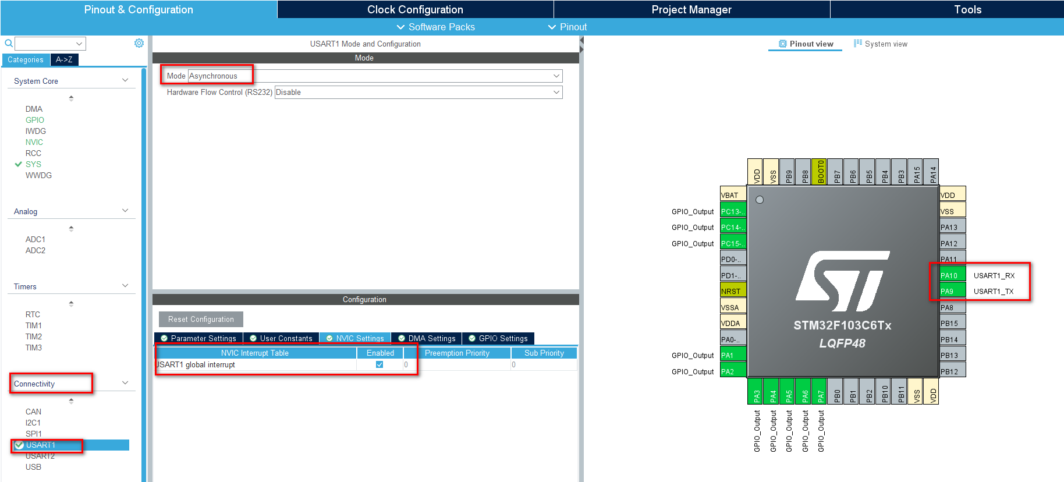The height and width of the screenshot is (482, 1064).
Task: Select NVIC in System Core list
Action: tap(34, 142)
